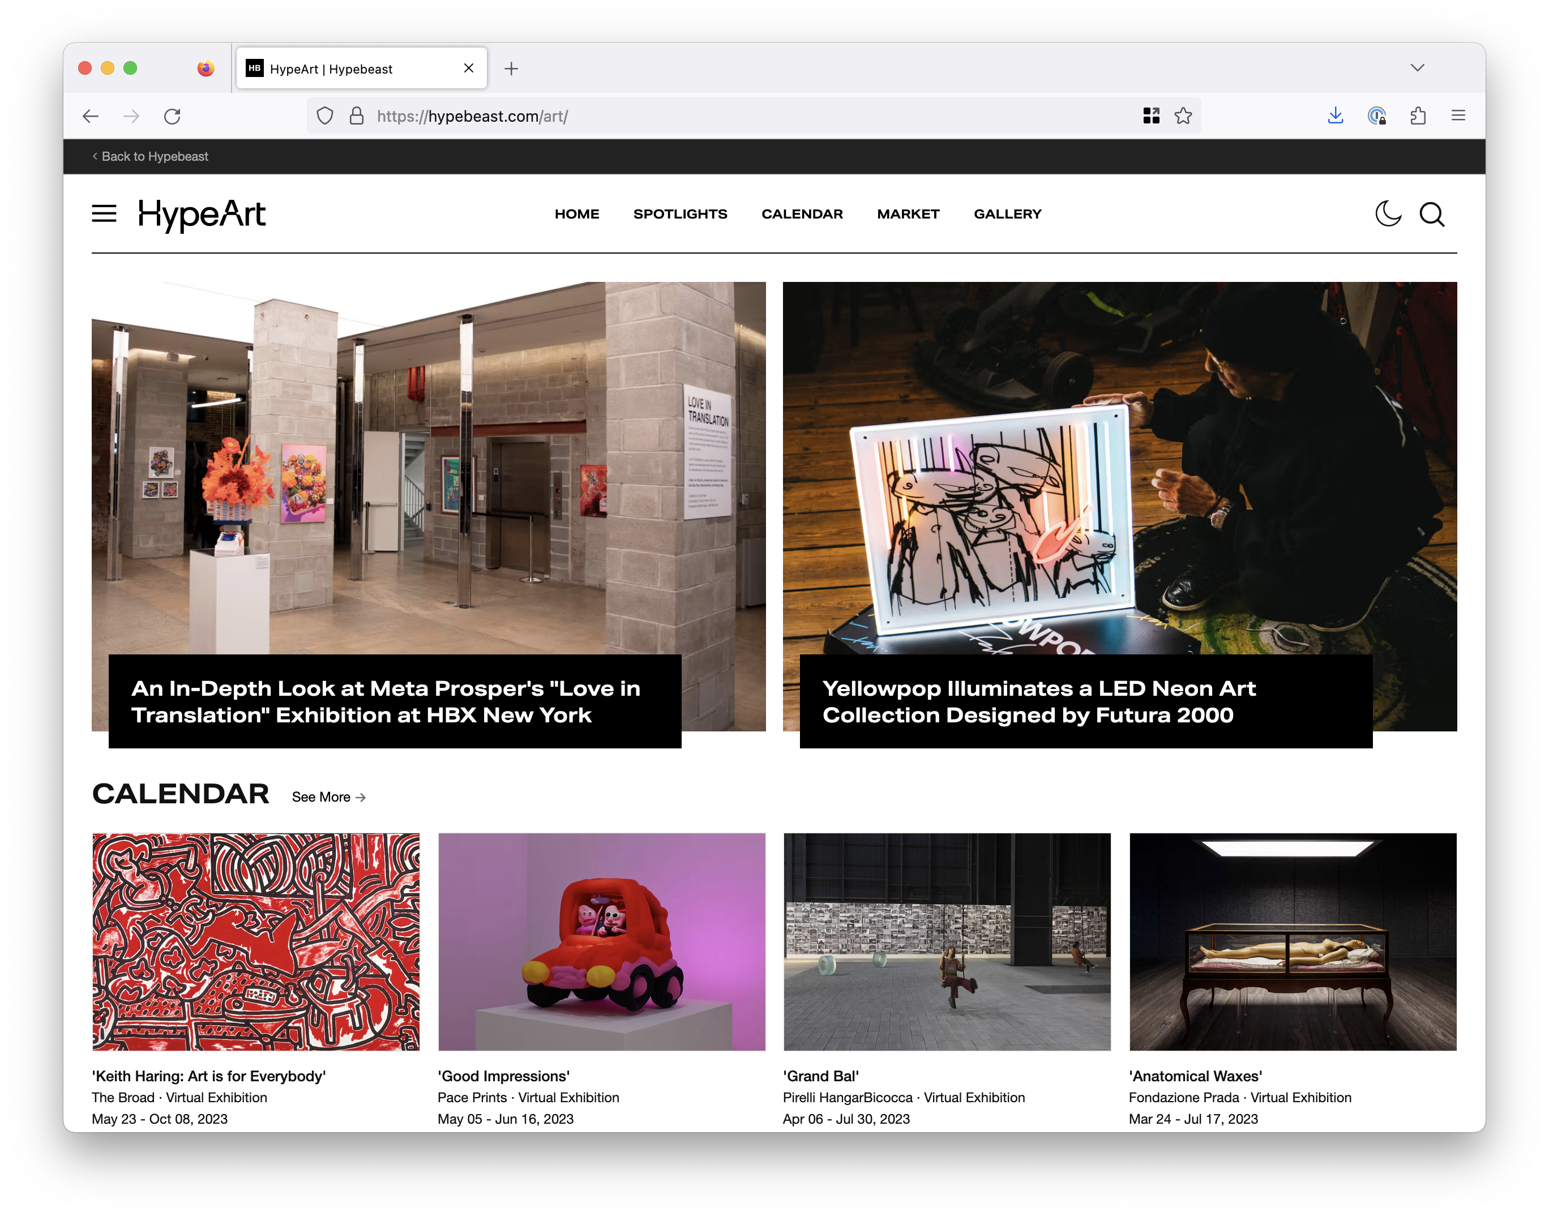Open the Meta Prosper 'Love in Translation' article headline

tap(386, 701)
